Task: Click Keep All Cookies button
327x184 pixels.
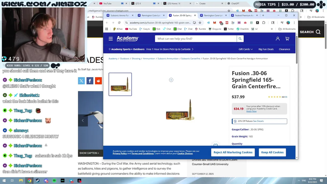Action: pyautogui.click(x=272, y=152)
